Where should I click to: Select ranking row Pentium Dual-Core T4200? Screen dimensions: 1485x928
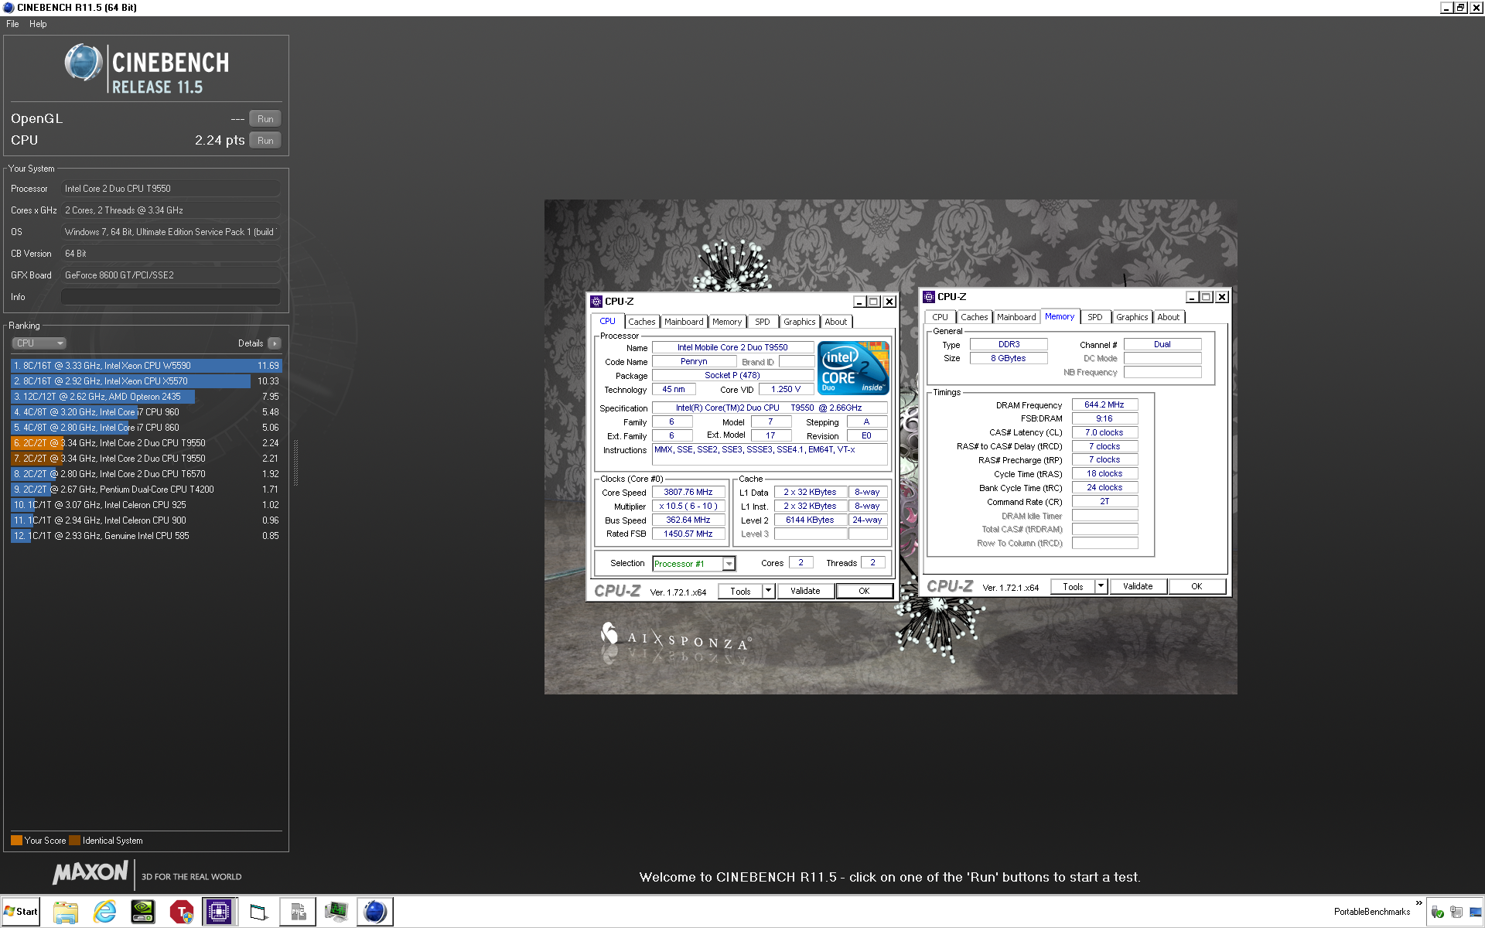coord(146,490)
